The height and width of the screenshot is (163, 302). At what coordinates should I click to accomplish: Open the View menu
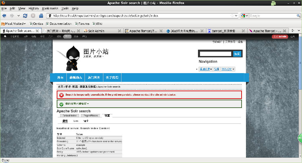[x=22, y=8]
